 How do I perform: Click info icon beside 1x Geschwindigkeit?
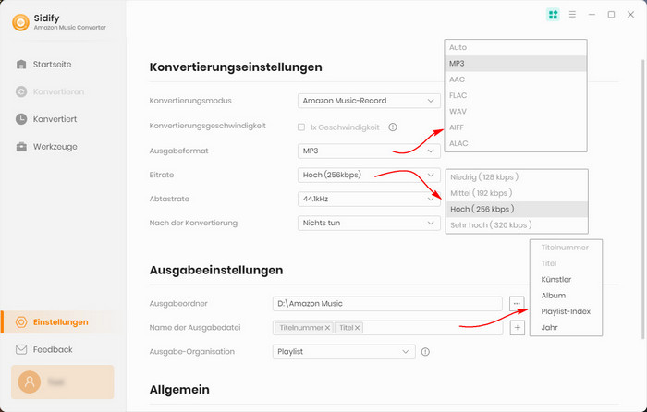(x=393, y=127)
